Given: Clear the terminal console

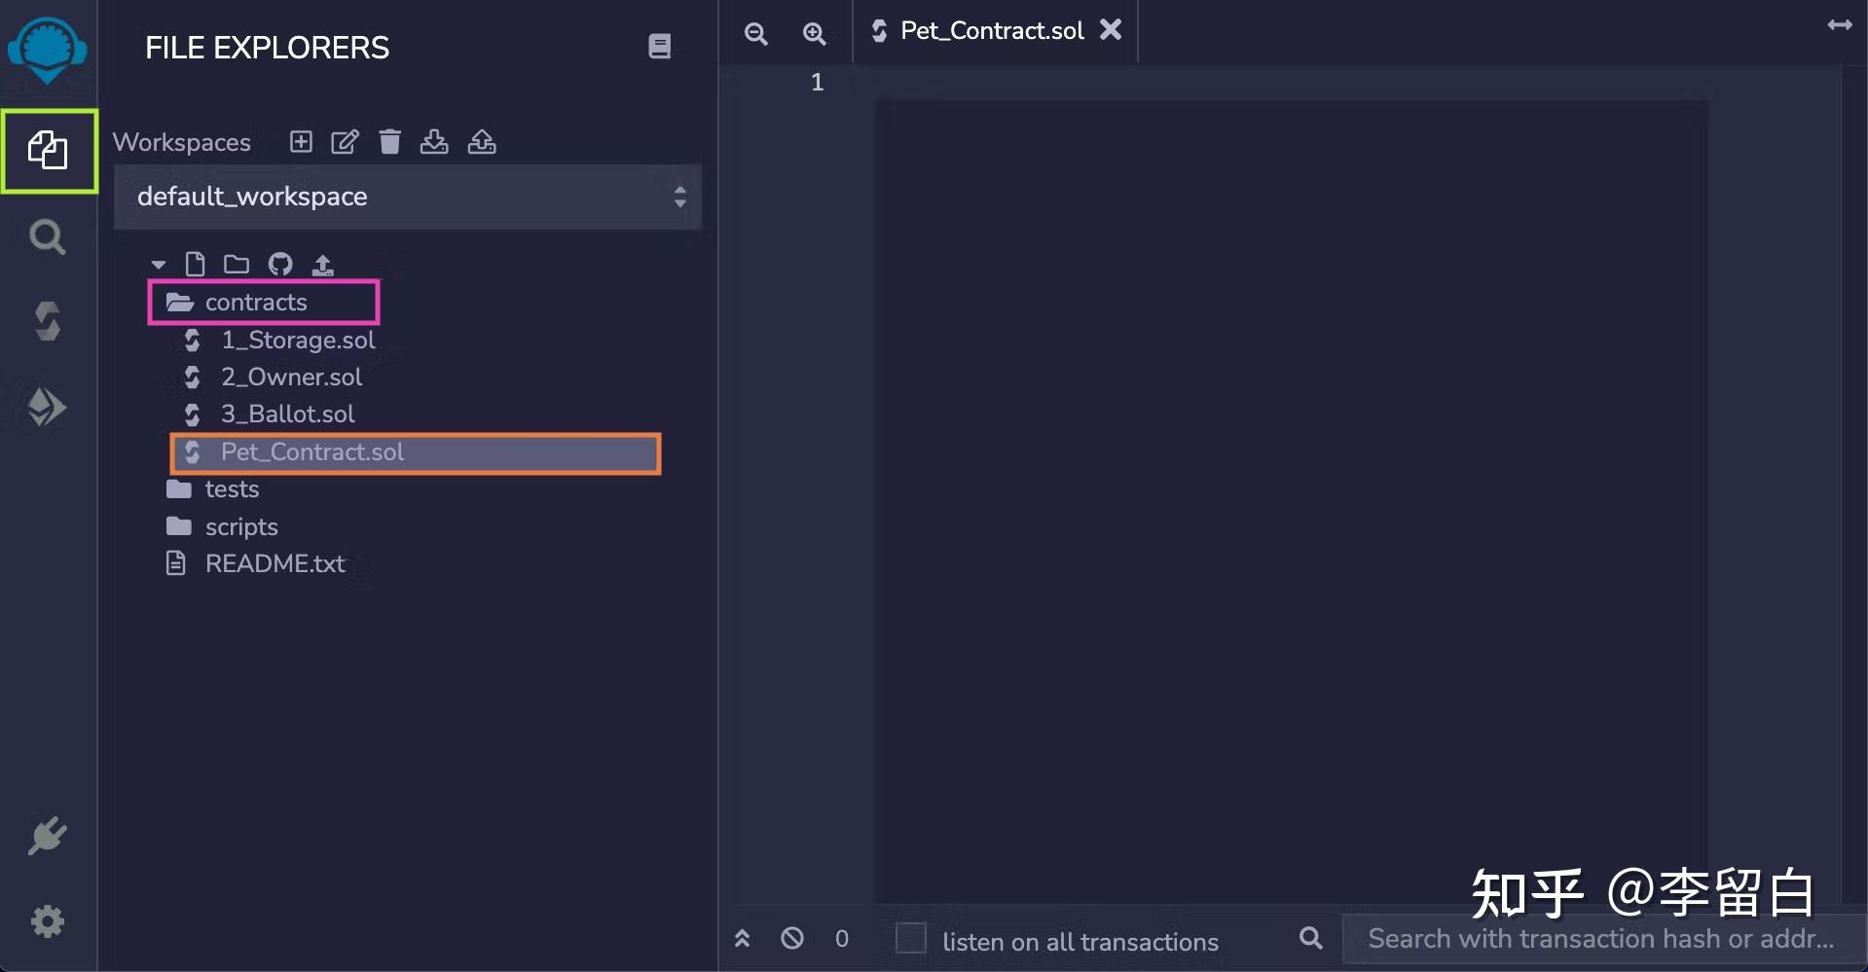Looking at the screenshot, I should coord(791,938).
